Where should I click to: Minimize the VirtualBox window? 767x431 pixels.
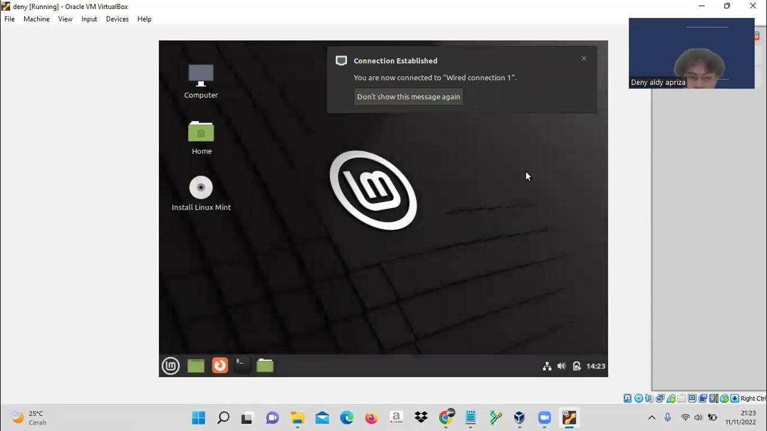(701, 6)
